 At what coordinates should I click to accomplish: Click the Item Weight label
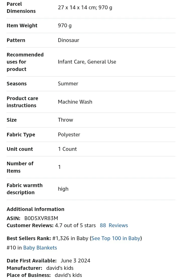[x=22, y=26]
